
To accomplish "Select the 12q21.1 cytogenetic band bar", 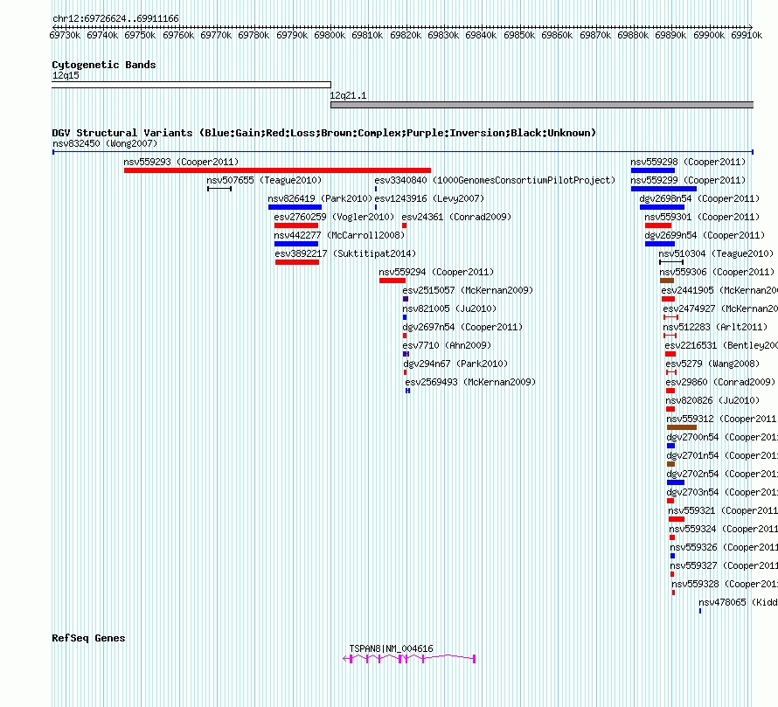I will click(542, 105).
